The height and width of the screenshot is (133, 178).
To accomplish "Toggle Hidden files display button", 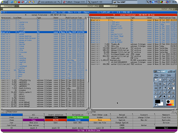I will click(100, 118).
